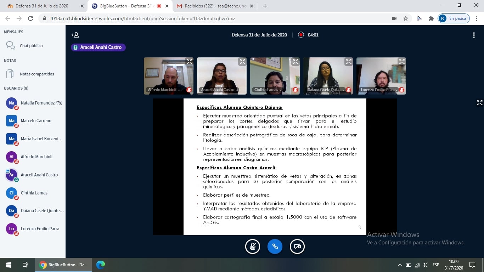The height and width of the screenshot is (272, 484).
Task: Toggle the user list panel icon
Action: tap(75, 35)
